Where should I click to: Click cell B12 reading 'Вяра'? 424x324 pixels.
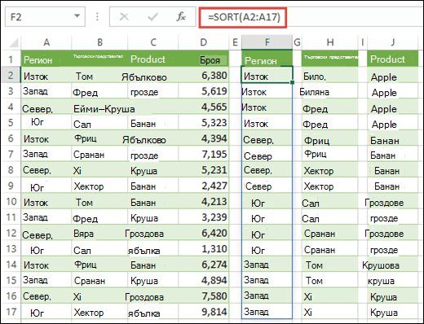pyautogui.click(x=99, y=233)
